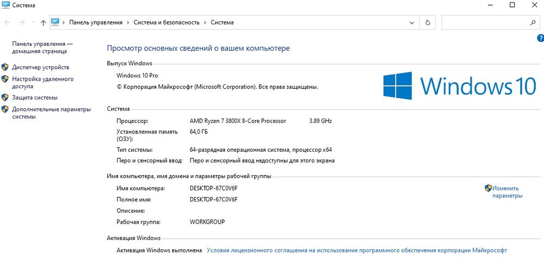
Task: Click the shield icon beside Защита системы
Action: [x=5, y=98]
